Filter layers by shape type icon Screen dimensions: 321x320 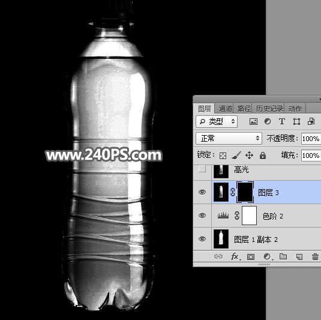(x=296, y=121)
